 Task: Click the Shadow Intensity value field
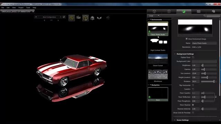tap(196, 109)
